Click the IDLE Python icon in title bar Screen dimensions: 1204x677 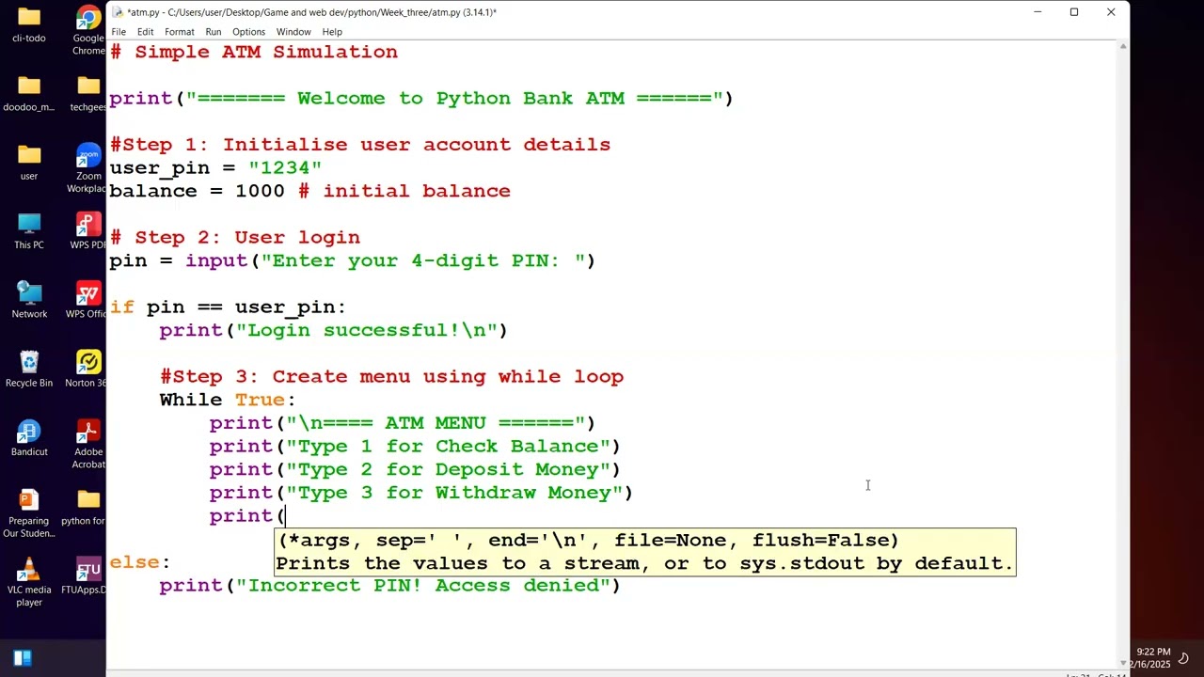coord(117,12)
